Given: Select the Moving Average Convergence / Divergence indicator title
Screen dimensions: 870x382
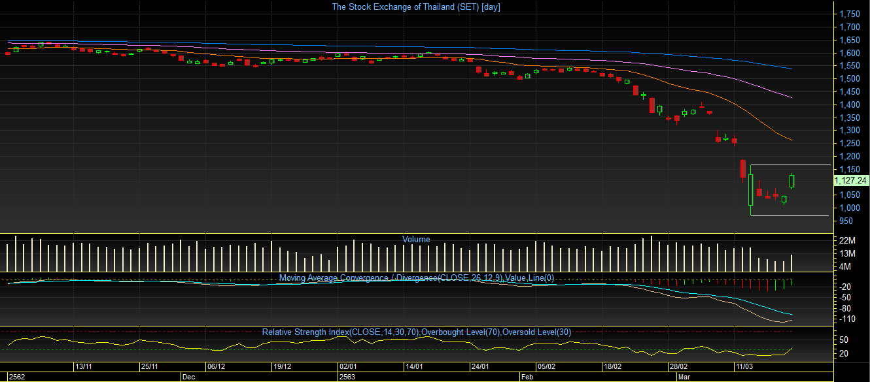Looking at the screenshot, I should (x=417, y=278).
